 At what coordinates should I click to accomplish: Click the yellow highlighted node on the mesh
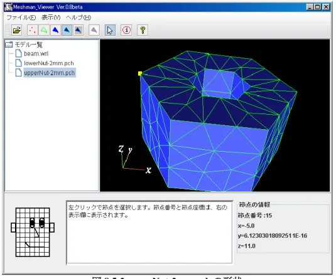click(x=140, y=73)
